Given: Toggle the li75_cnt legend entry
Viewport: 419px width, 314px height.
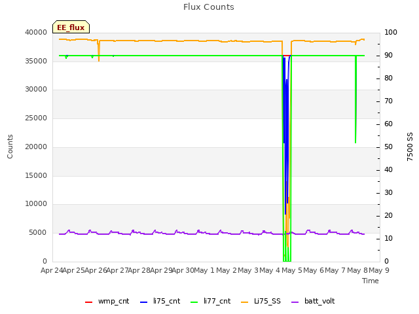Looking at the screenshot, I should (x=160, y=301).
